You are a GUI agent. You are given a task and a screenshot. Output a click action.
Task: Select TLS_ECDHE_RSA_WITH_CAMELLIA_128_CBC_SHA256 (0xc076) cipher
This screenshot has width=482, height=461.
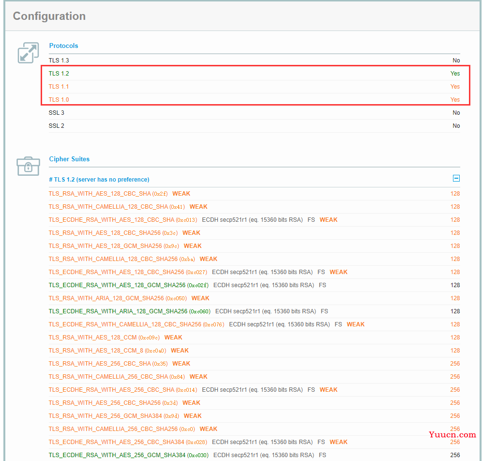point(136,324)
